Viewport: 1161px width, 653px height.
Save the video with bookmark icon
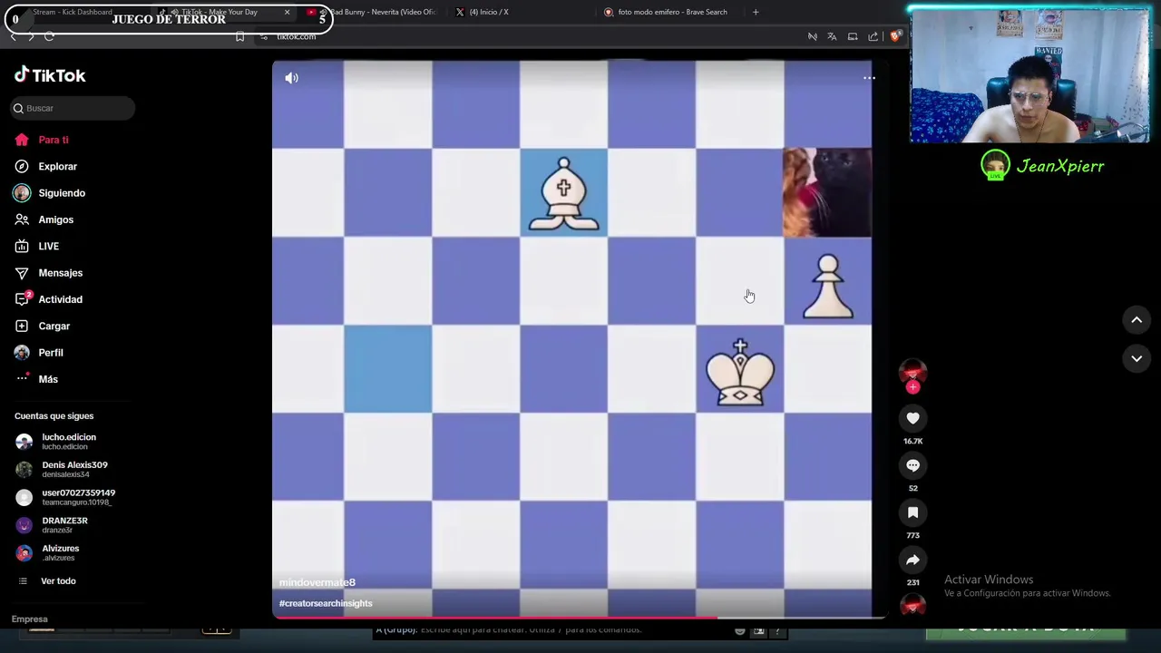click(912, 512)
